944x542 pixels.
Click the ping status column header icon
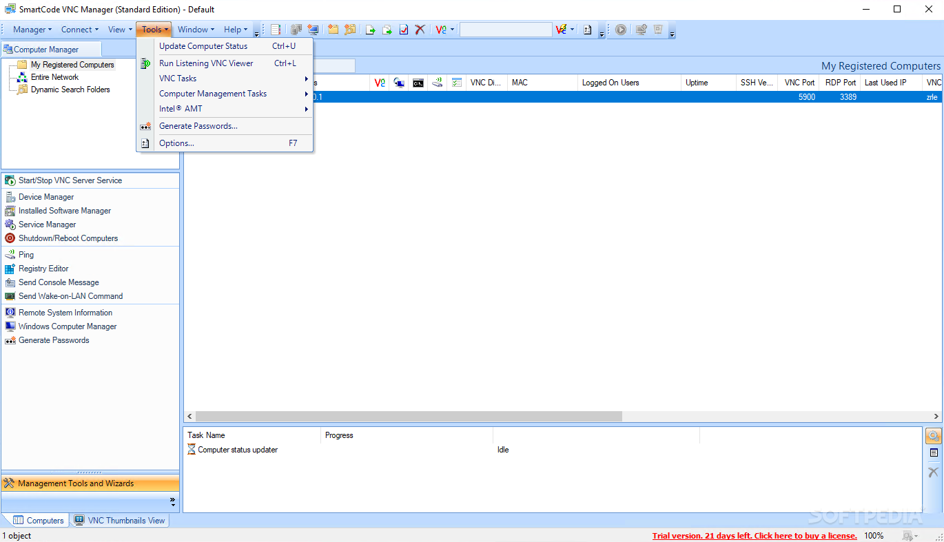pos(438,83)
